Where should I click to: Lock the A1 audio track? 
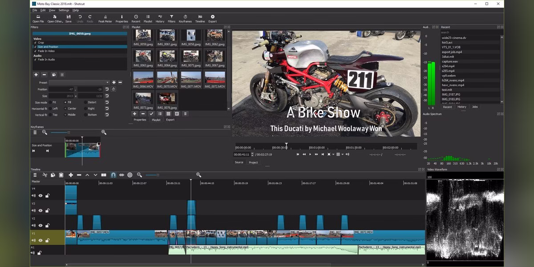click(40, 253)
